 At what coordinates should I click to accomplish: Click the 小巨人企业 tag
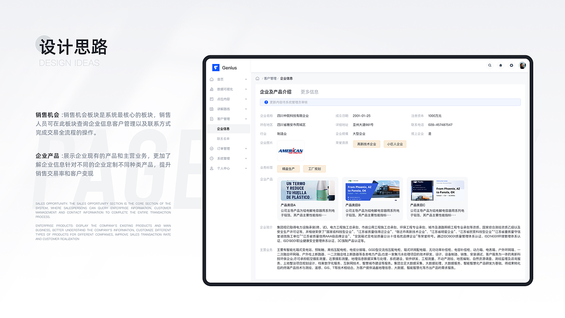pos(395,144)
